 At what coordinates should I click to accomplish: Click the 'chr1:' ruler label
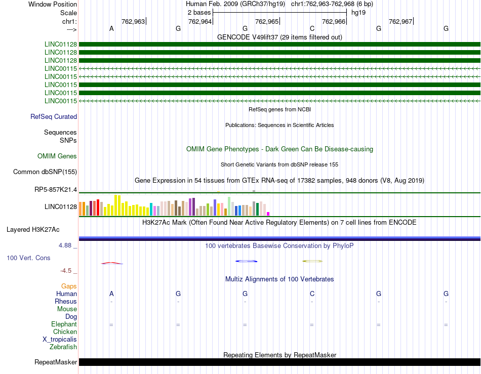coord(69,21)
